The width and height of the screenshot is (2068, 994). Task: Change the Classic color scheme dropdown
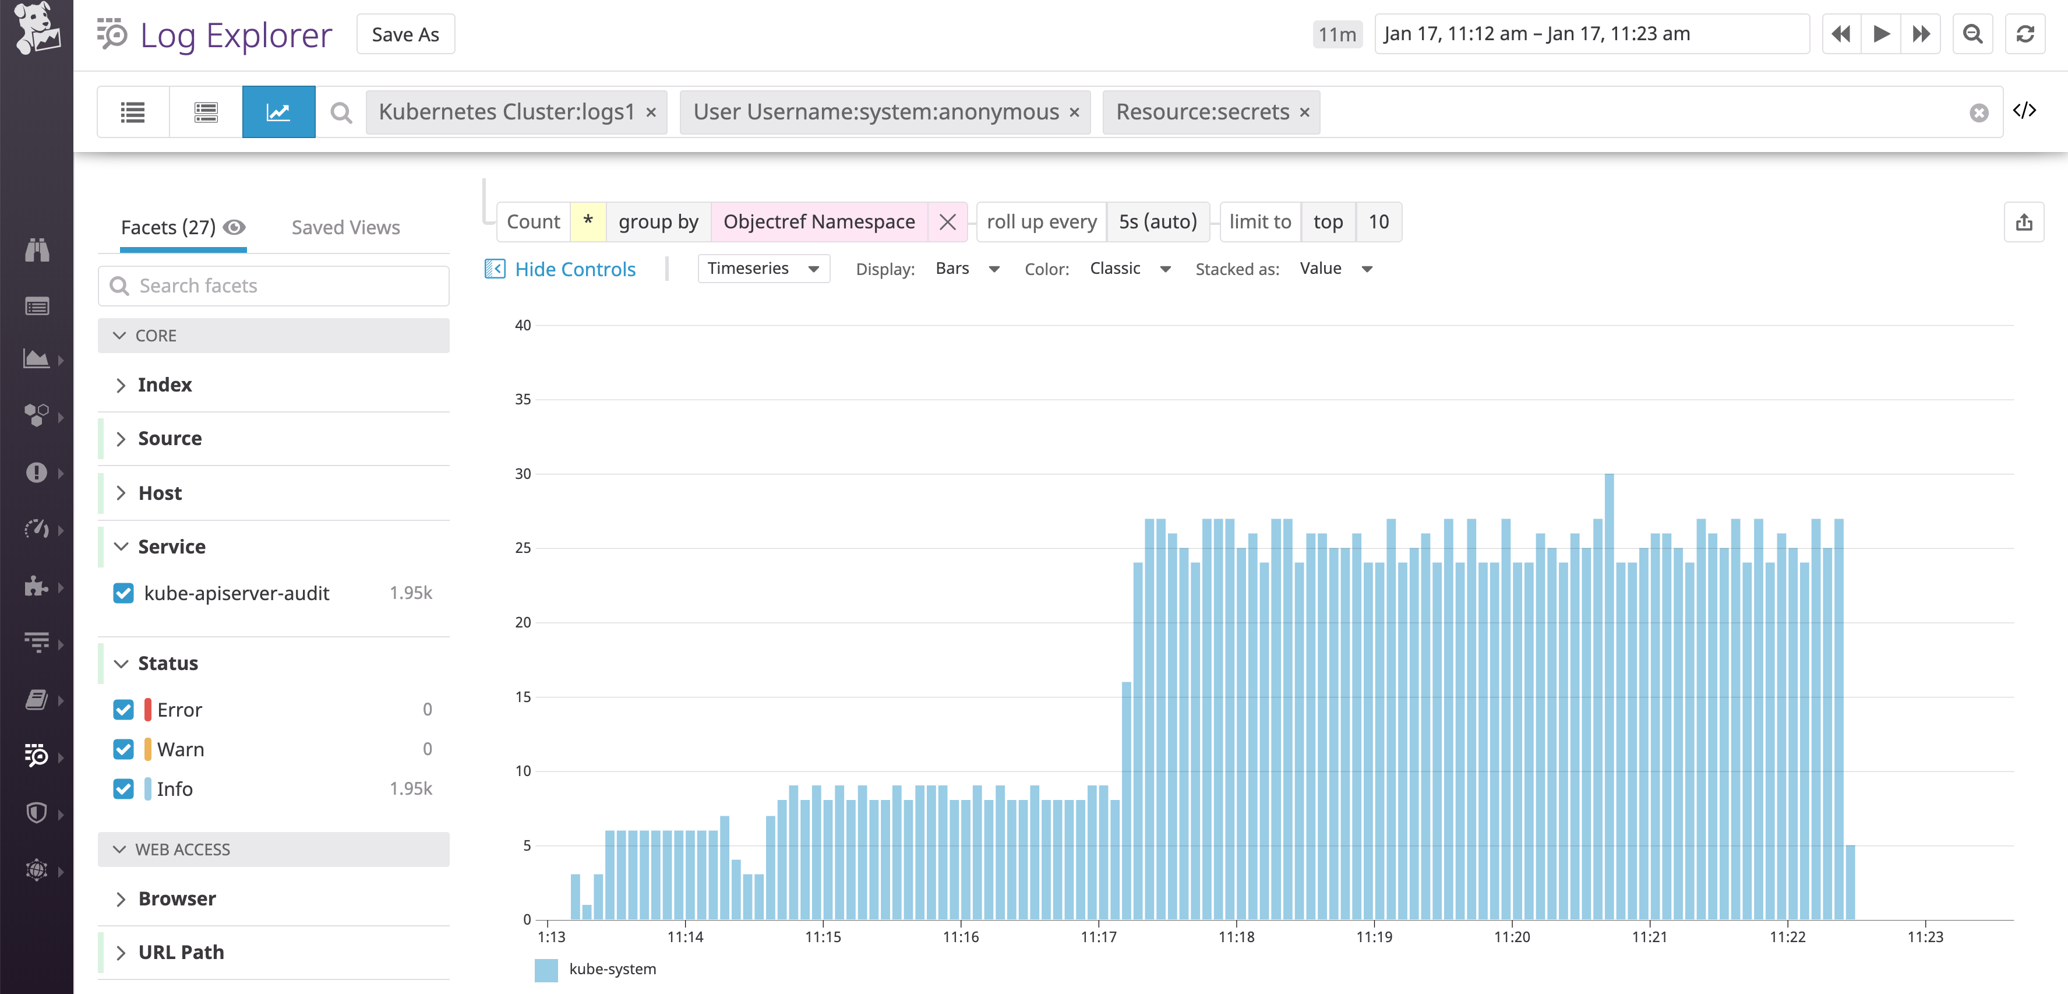point(1129,268)
